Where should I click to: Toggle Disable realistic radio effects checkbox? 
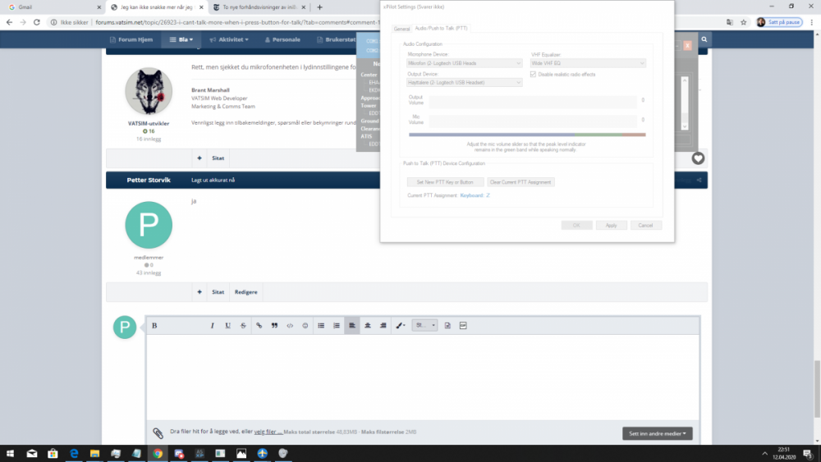pos(534,74)
